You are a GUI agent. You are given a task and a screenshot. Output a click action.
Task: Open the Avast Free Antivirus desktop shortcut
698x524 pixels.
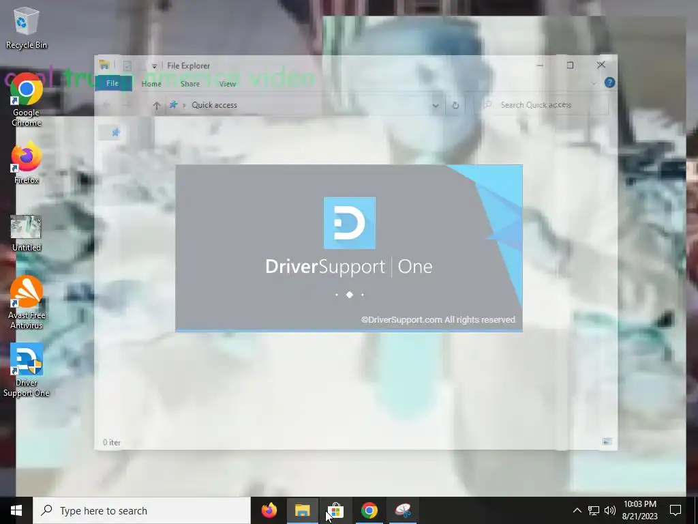(x=27, y=302)
